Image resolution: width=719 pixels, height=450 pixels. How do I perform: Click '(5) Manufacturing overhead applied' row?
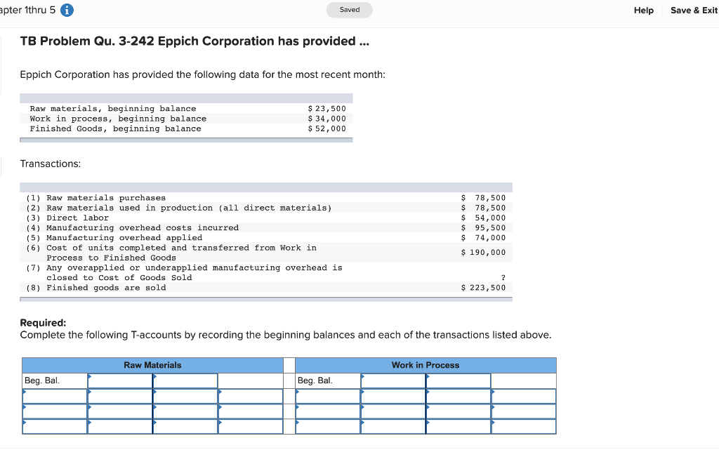click(266, 238)
